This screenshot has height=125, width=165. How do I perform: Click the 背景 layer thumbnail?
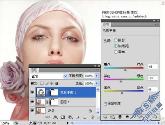[x=41, y=111]
